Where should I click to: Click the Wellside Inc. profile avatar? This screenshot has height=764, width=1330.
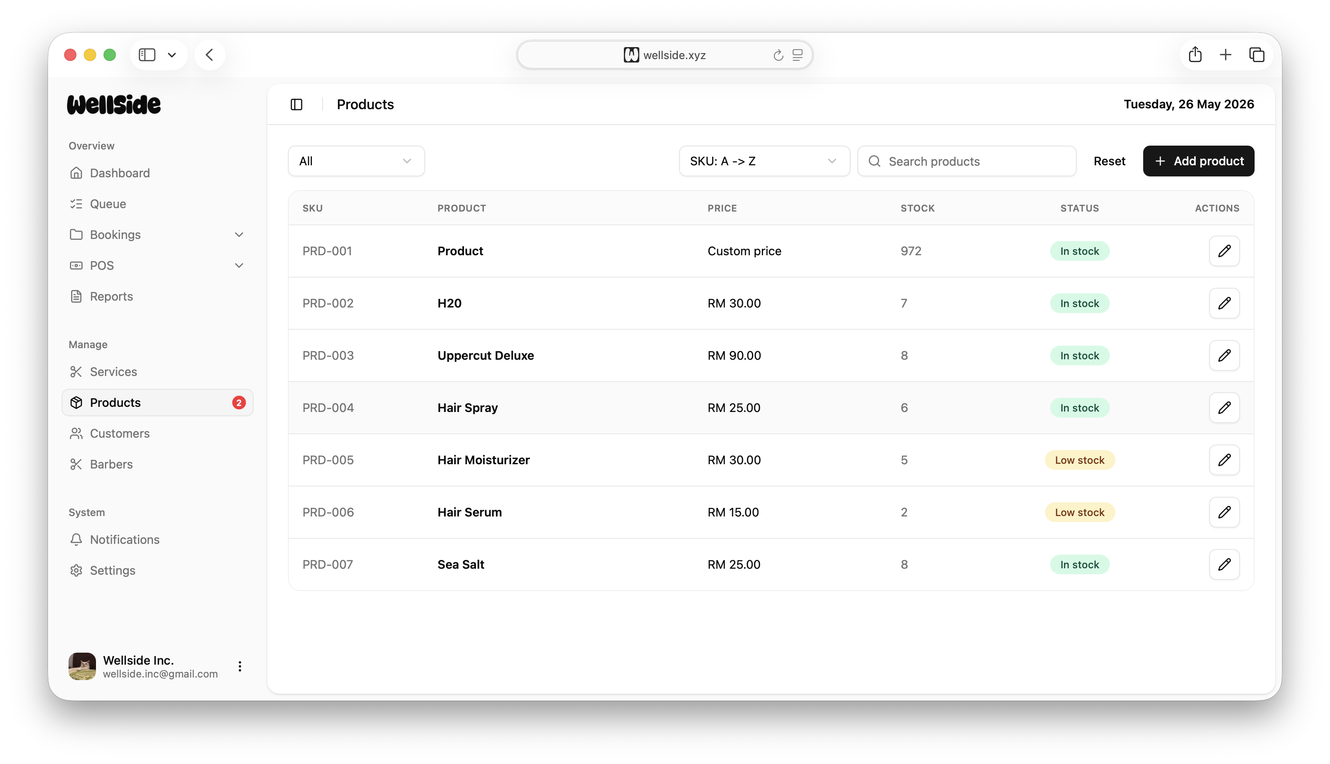pos(82,666)
